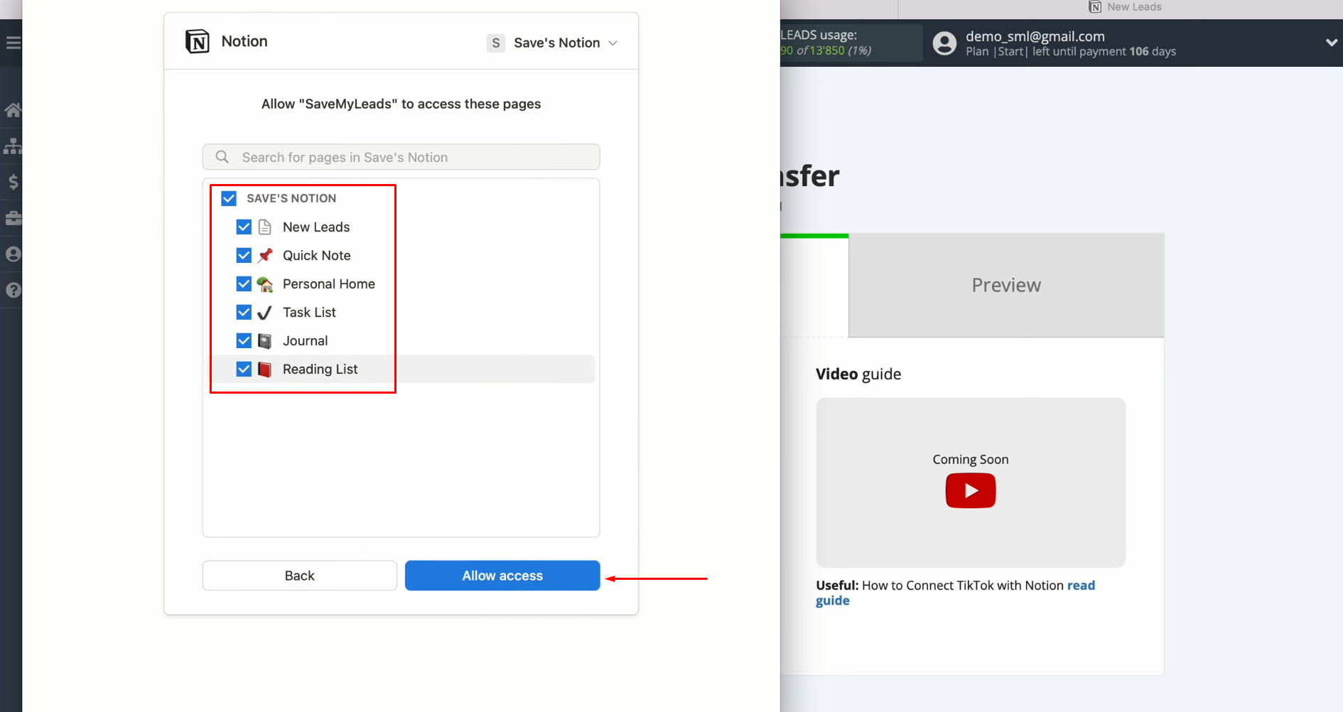Uncheck the Reading List checkbox
1343x712 pixels.
coord(244,369)
